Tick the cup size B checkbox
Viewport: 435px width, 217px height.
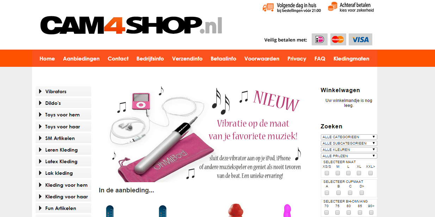tap(338, 193)
